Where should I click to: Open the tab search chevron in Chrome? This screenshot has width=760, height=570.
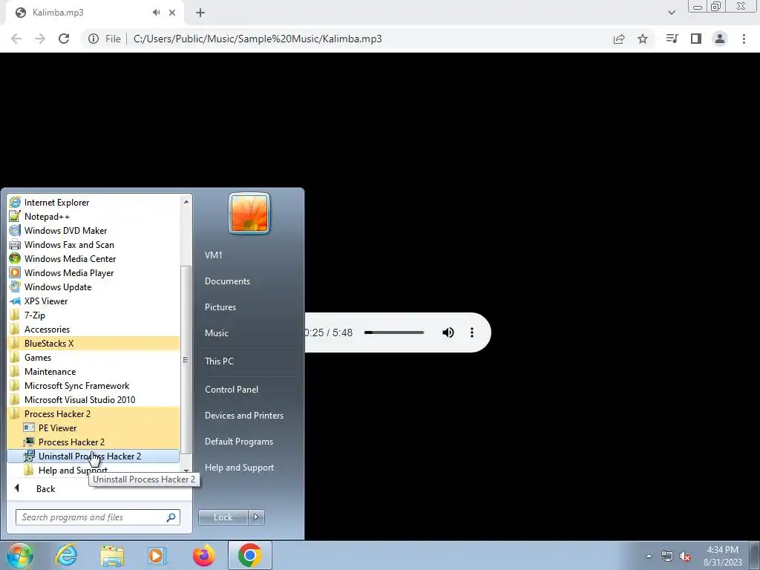(x=671, y=13)
